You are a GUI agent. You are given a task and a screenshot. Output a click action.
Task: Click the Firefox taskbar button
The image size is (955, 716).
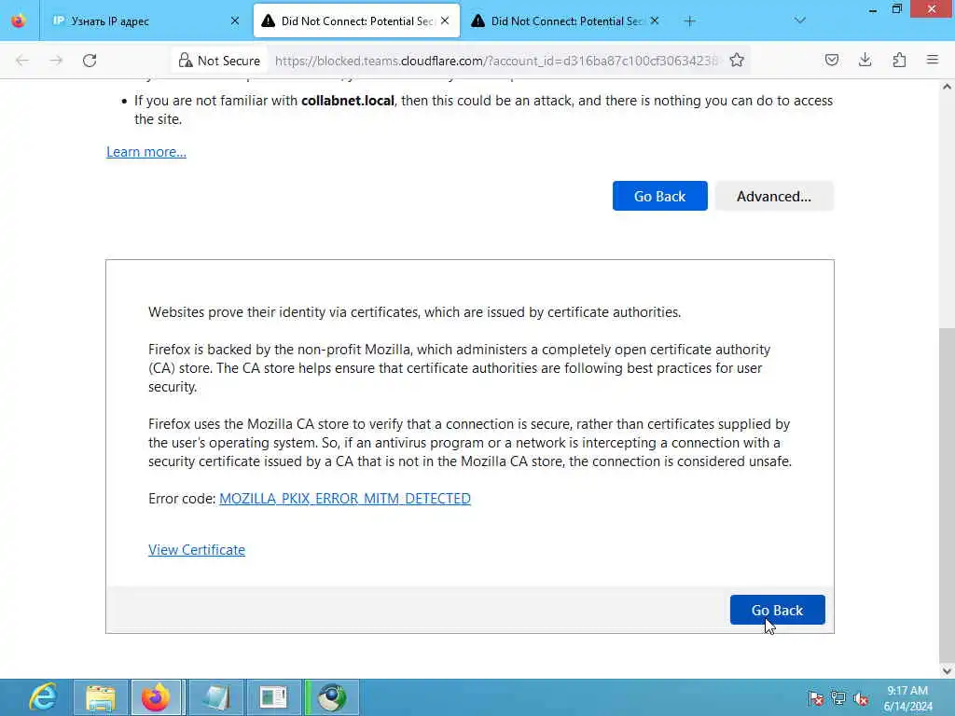156,697
